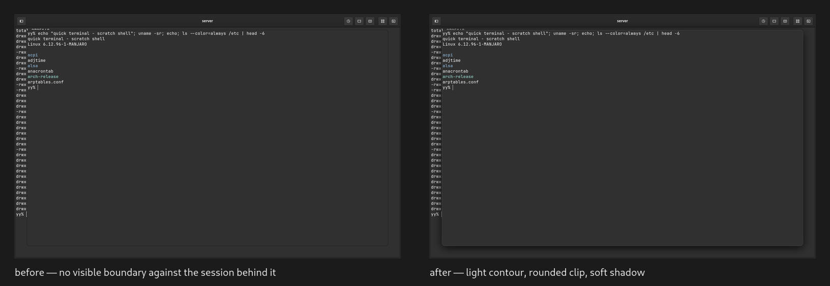Toggle the sidebar icon in the after window
Screen dimensions: 830x286
[x=436, y=21]
